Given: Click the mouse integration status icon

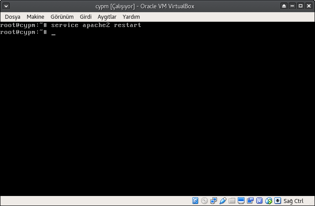Looking at the screenshot, I should coord(268,201).
